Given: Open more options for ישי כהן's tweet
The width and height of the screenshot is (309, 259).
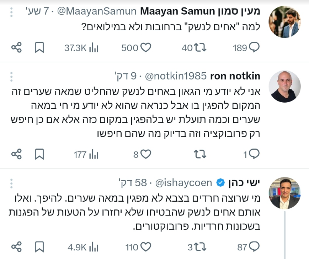Looking at the screenshot, I should [12, 183].
